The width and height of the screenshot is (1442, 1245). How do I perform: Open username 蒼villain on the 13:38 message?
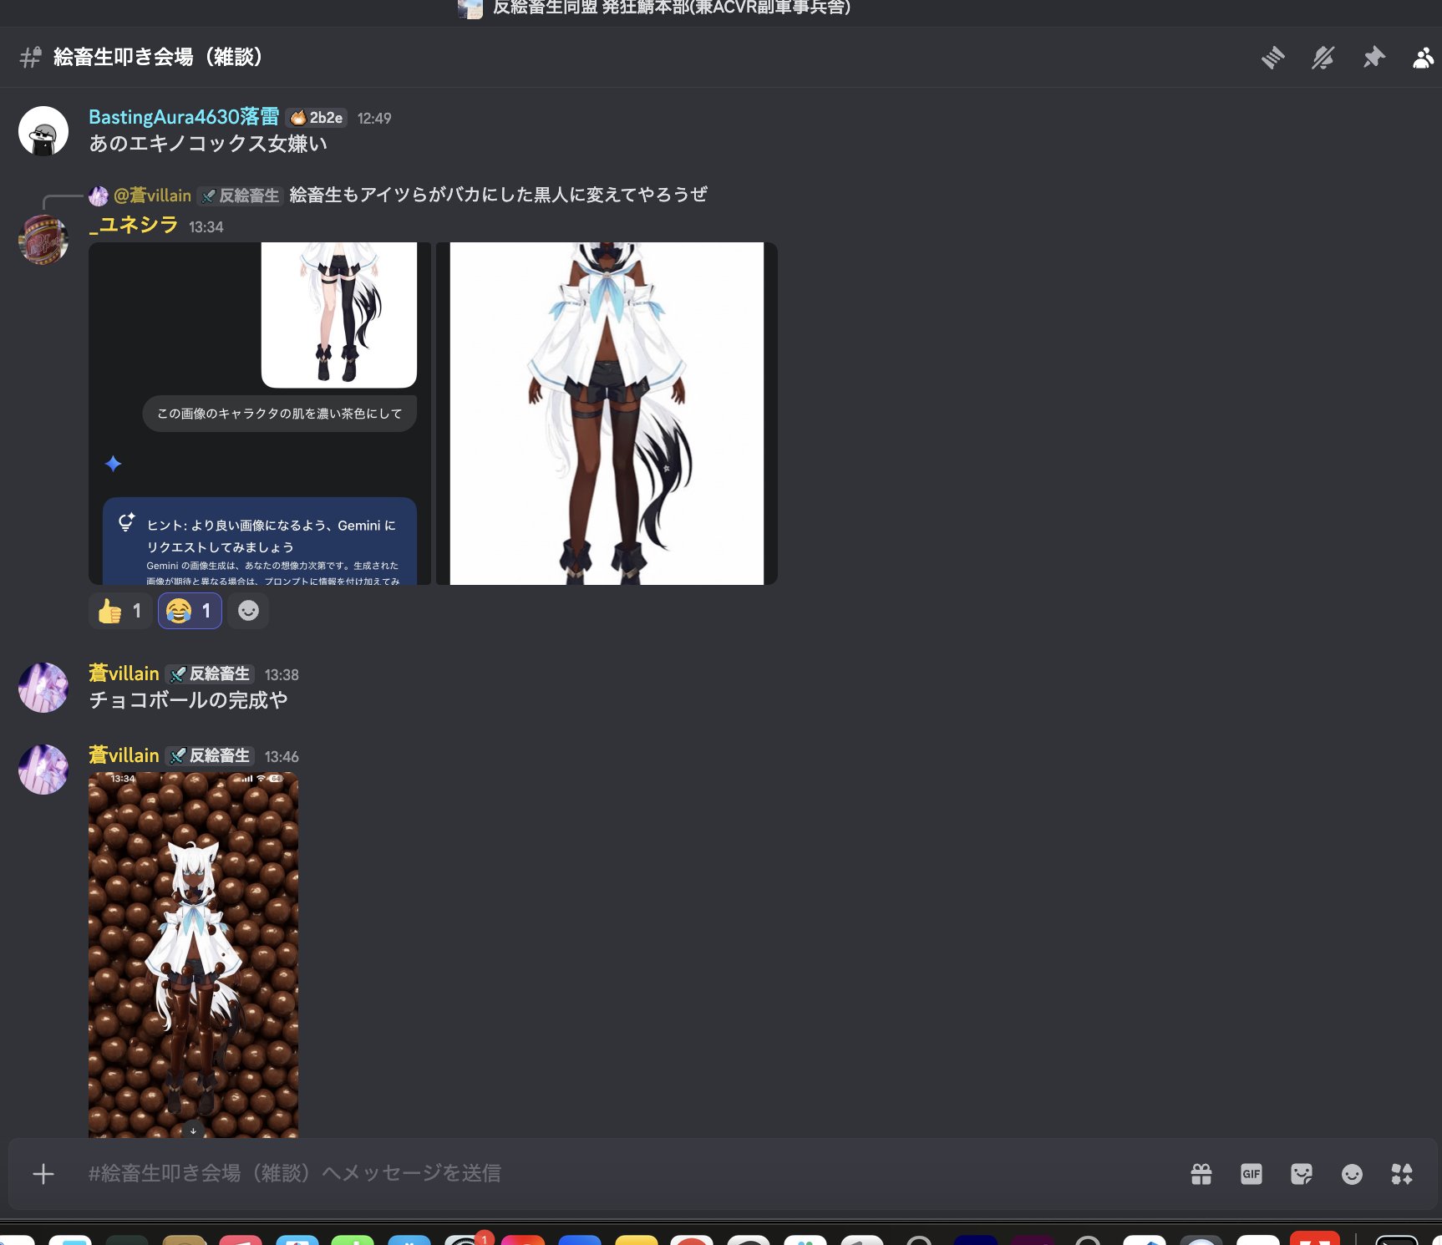124,673
